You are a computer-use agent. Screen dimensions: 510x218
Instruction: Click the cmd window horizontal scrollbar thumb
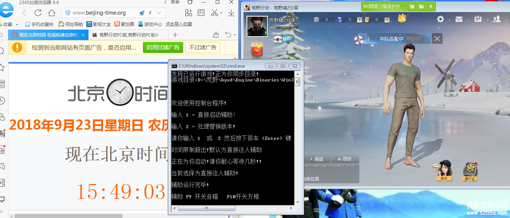pos(207,209)
